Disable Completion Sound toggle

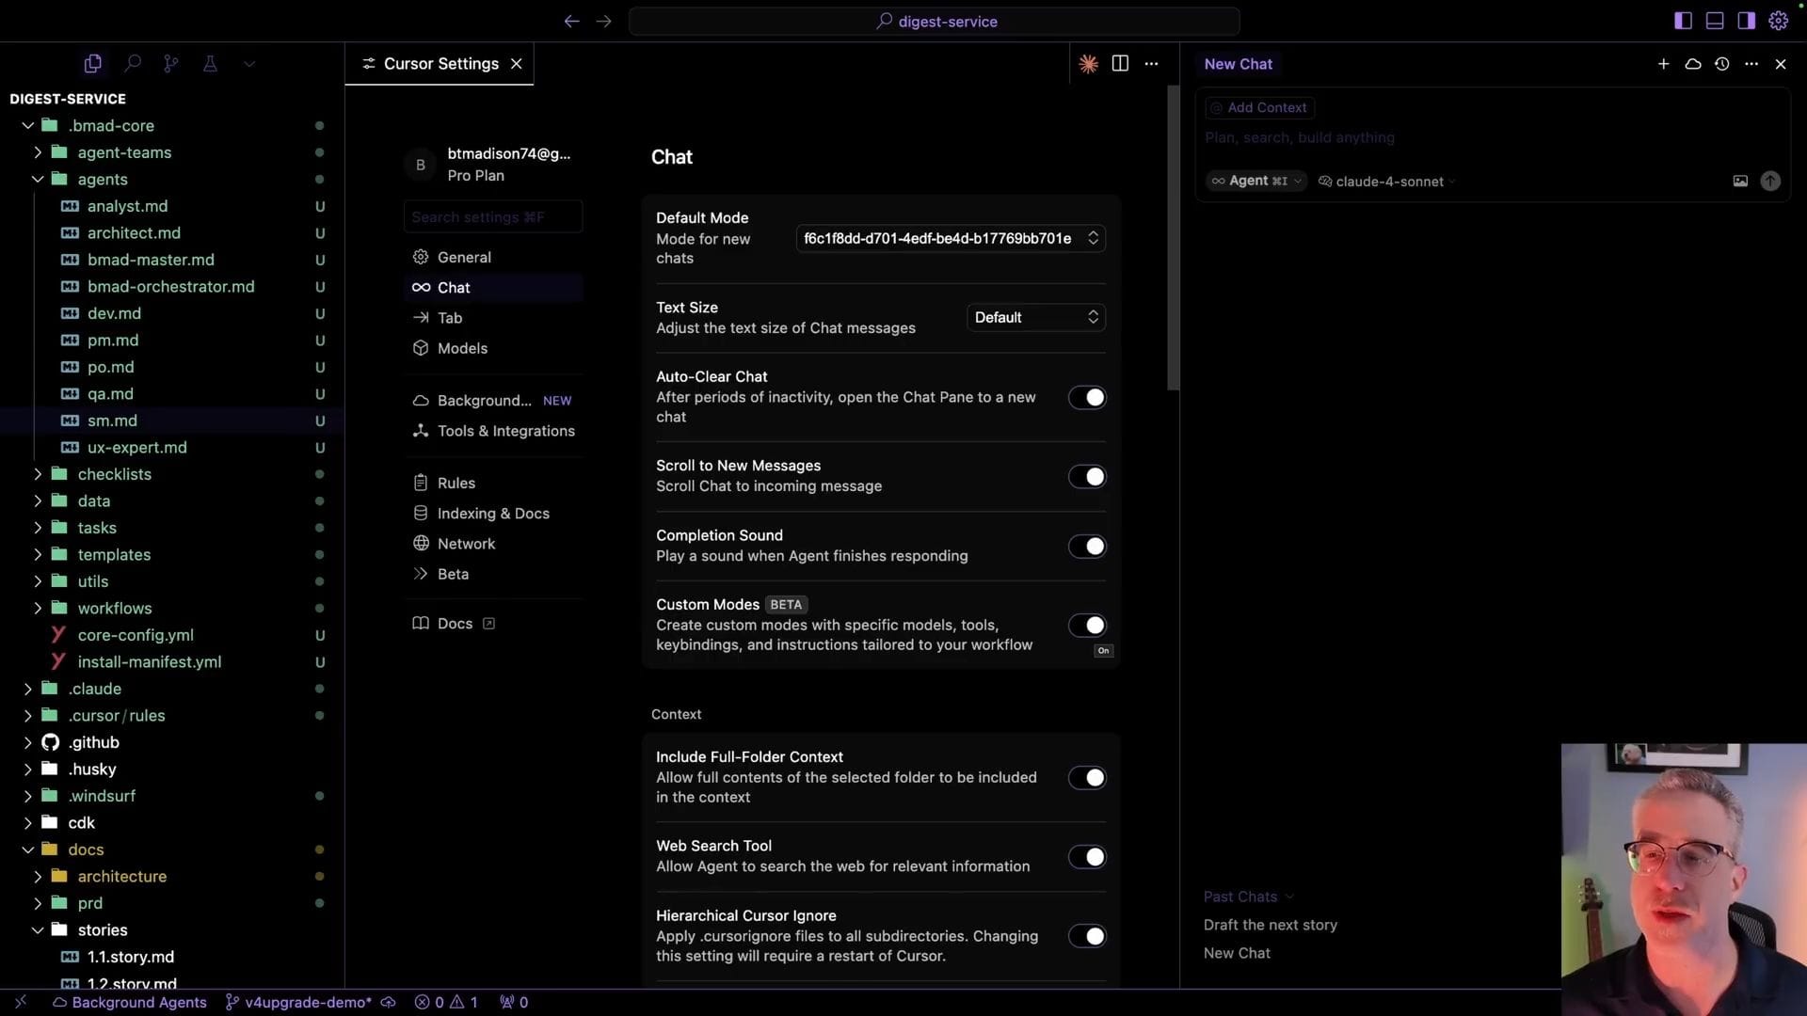tap(1086, 547)
